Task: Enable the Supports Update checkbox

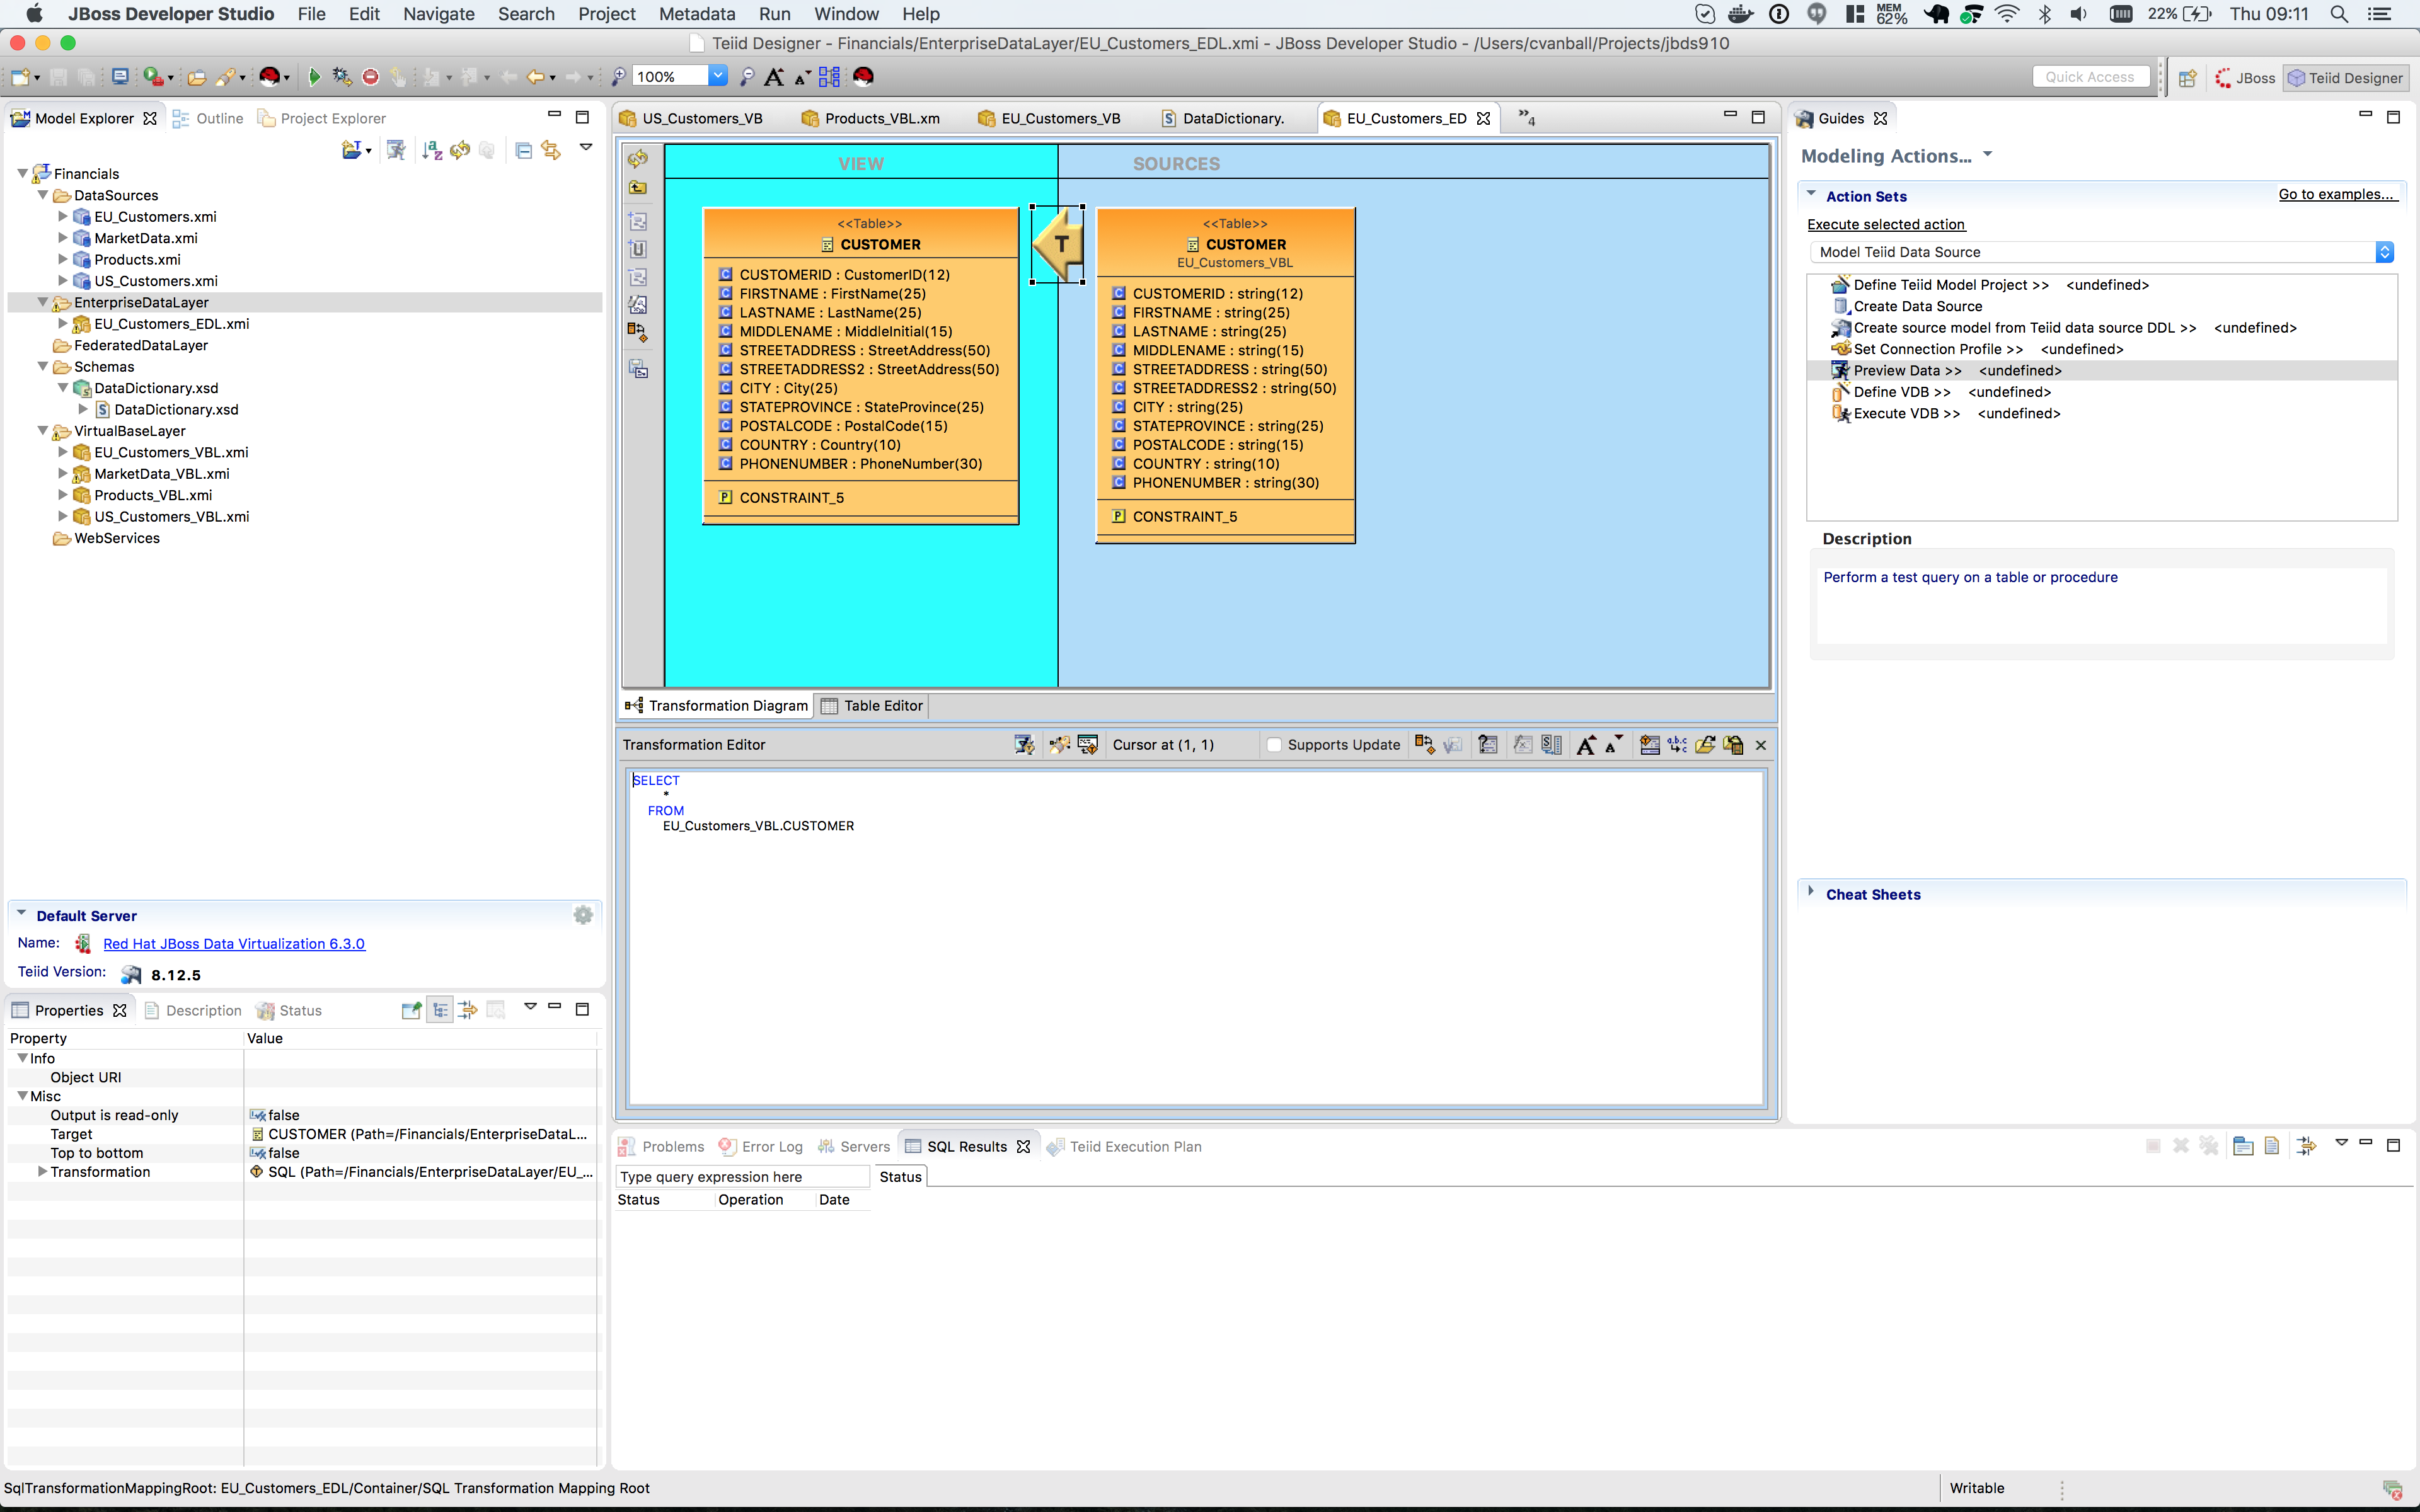Action: 1274,745
